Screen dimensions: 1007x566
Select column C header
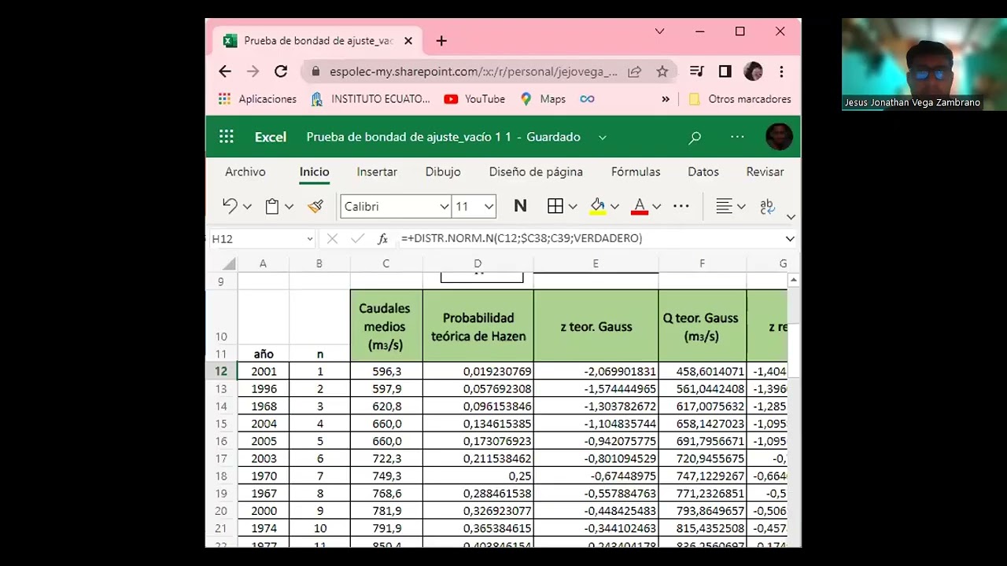(x=386, y=264)
